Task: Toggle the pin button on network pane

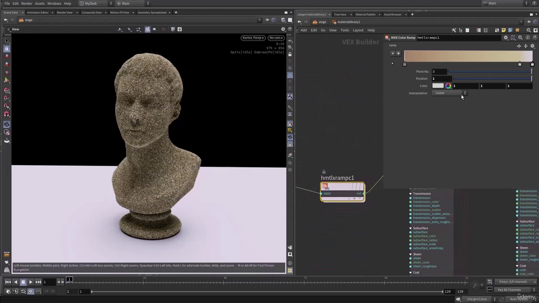Action: (x=528, y=22)
